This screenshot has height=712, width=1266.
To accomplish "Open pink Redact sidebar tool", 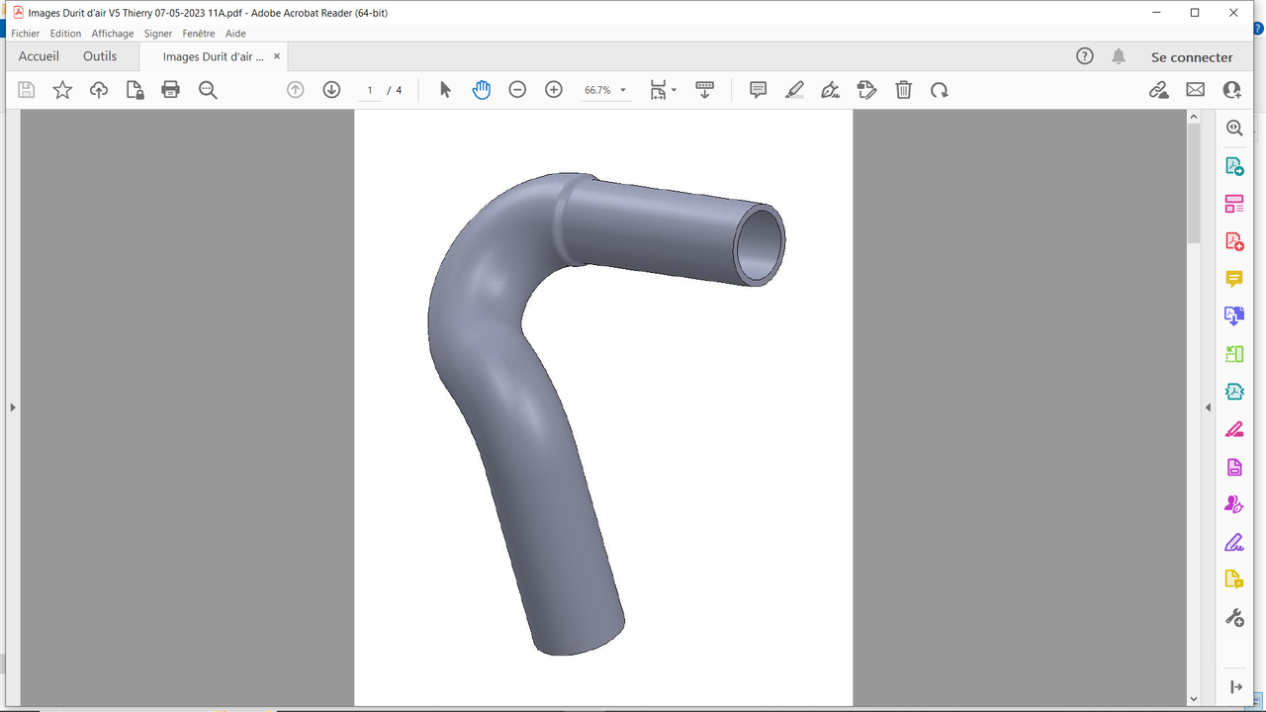I will point(1234,429).
